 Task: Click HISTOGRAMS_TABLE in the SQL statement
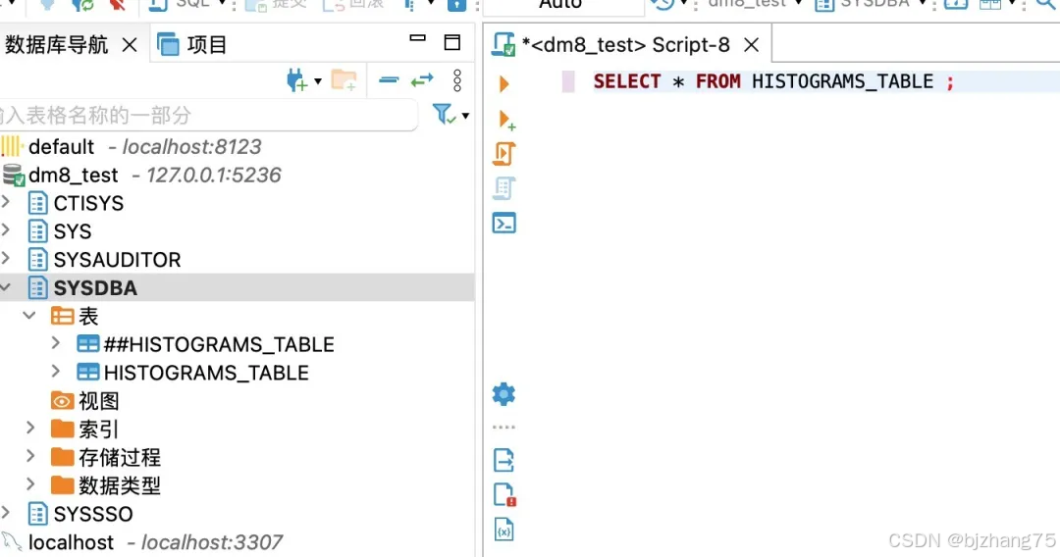[x=842, y=81]
